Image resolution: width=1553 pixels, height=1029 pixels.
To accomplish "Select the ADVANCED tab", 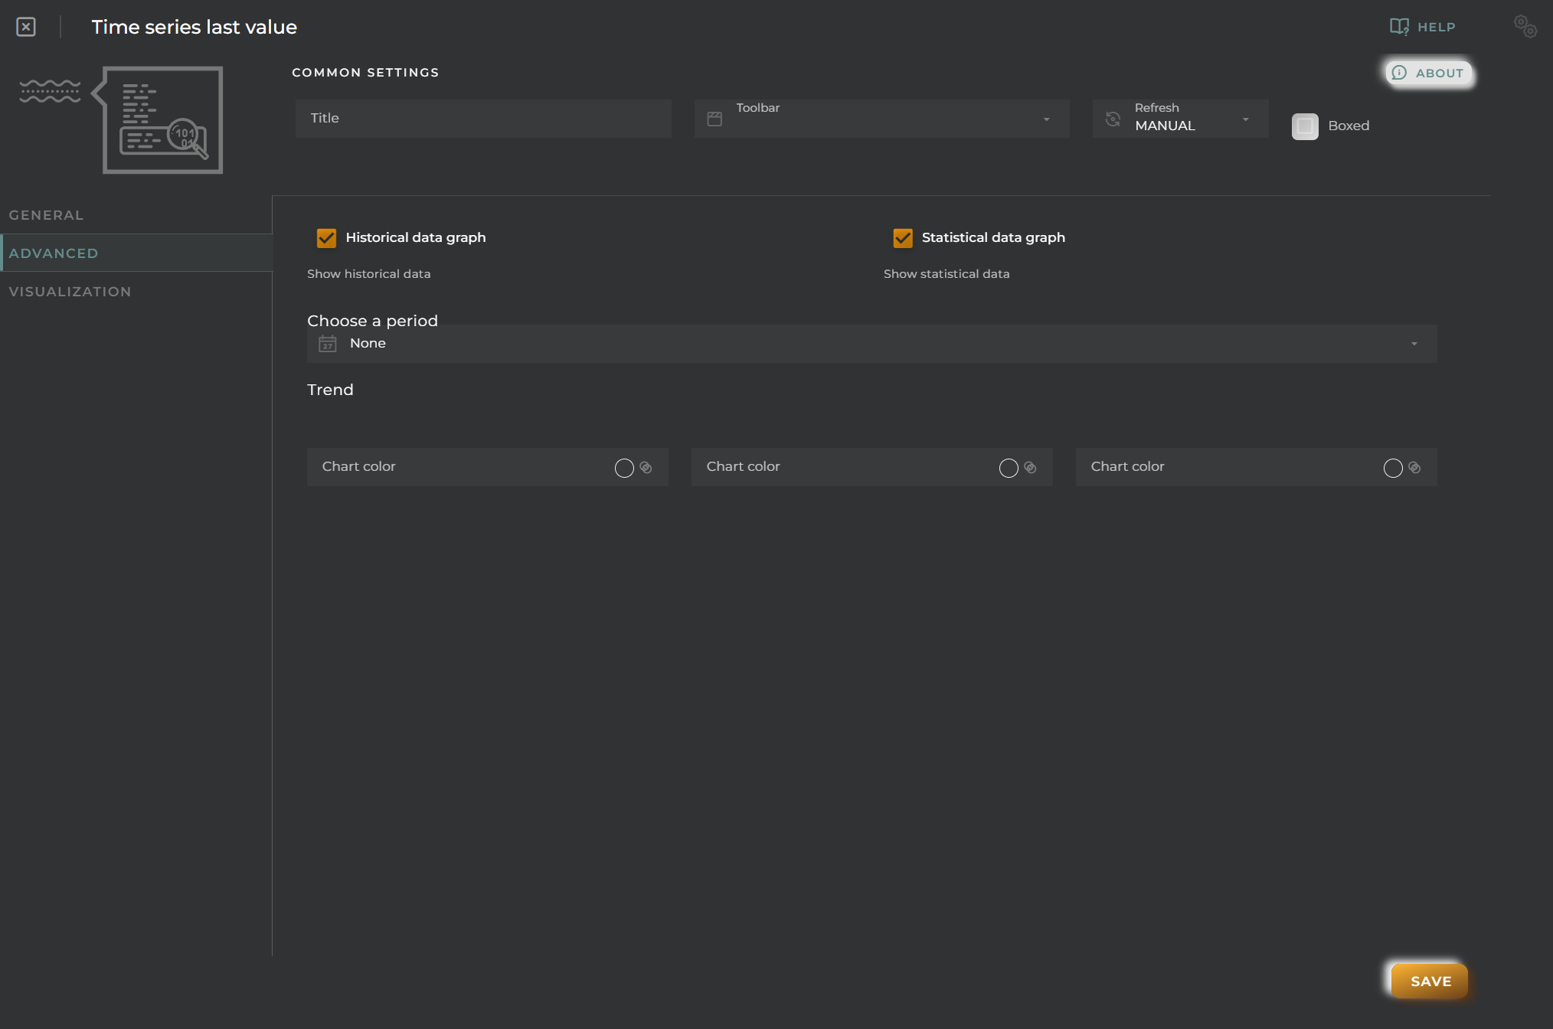I will pos(52,253).
